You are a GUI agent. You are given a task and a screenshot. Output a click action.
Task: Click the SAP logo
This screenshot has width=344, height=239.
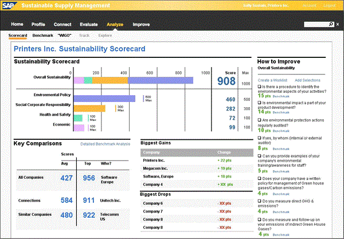click(9, 5)
